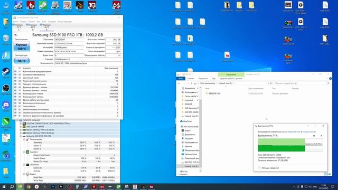The width and height of the screenshot is (338, 190).
Task: Click status circle beside Небезопасные отключения
Action: coord(15,109)
